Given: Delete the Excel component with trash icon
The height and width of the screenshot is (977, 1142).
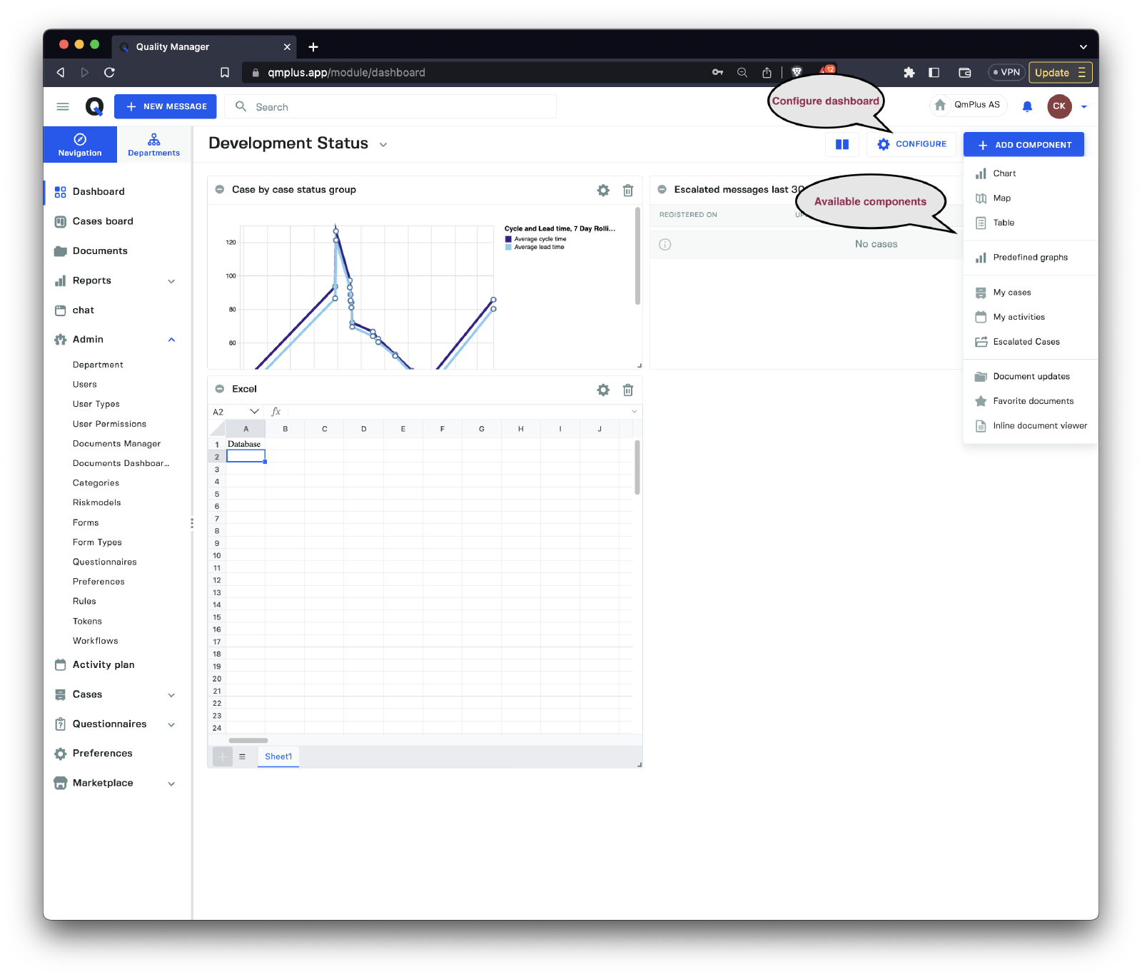Looking at the screenshot, I should (628, 390).
